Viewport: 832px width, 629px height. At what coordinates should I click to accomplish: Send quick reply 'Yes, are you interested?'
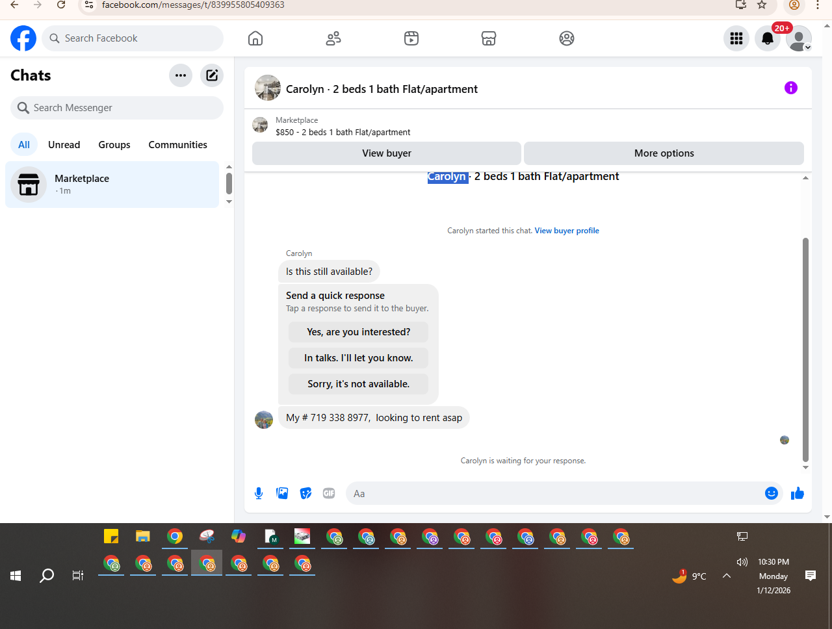coord(359,332)
